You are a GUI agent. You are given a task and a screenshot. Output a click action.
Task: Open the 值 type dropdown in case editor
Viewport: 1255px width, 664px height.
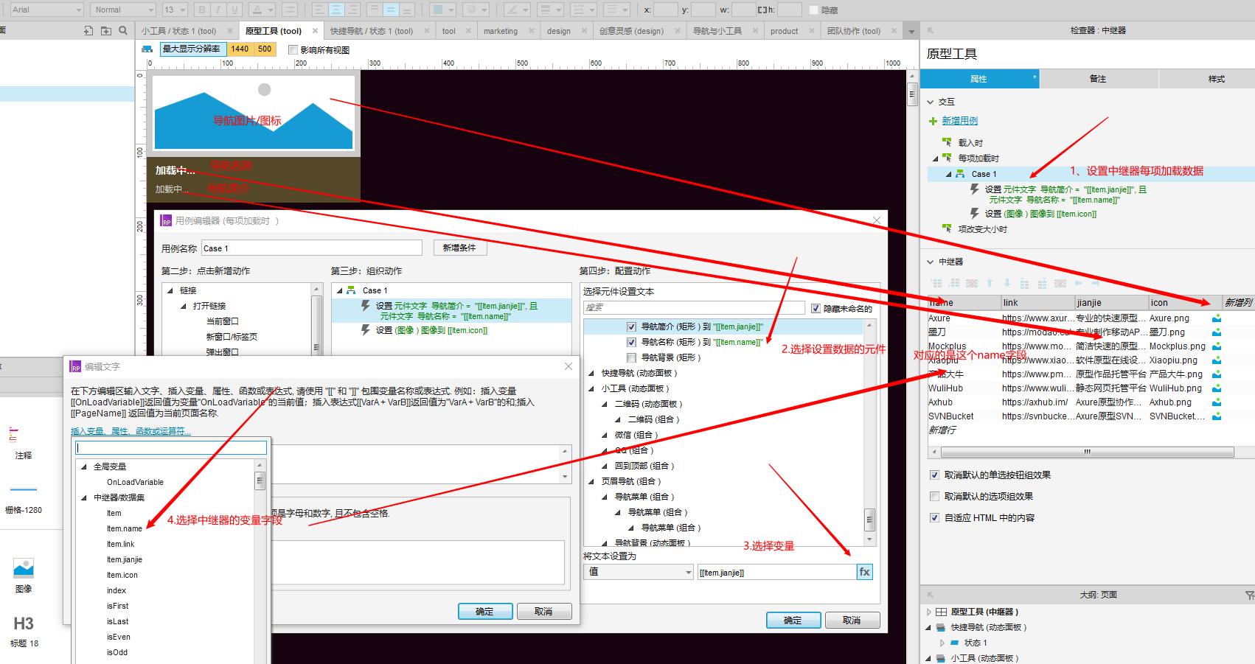pyautogui.click(x=639, y=572)
